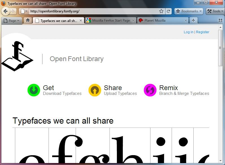Open the site identity page icon dropdown

pyautogui.click(x=24, y=11)
